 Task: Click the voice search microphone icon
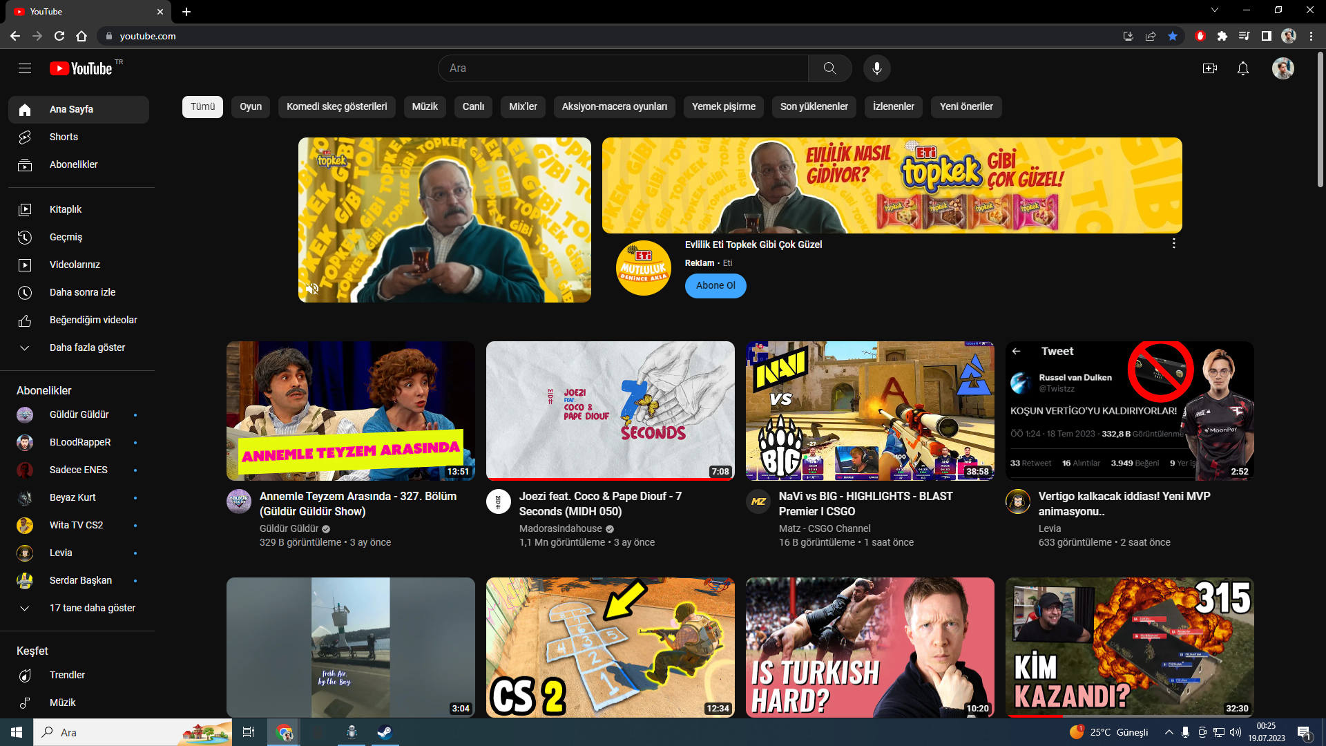[876, 68]
